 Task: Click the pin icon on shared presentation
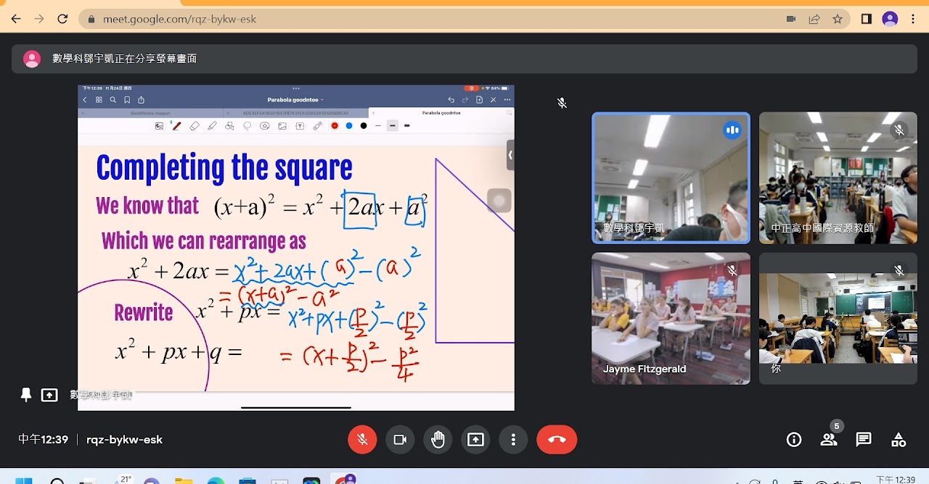pos(26,395)
